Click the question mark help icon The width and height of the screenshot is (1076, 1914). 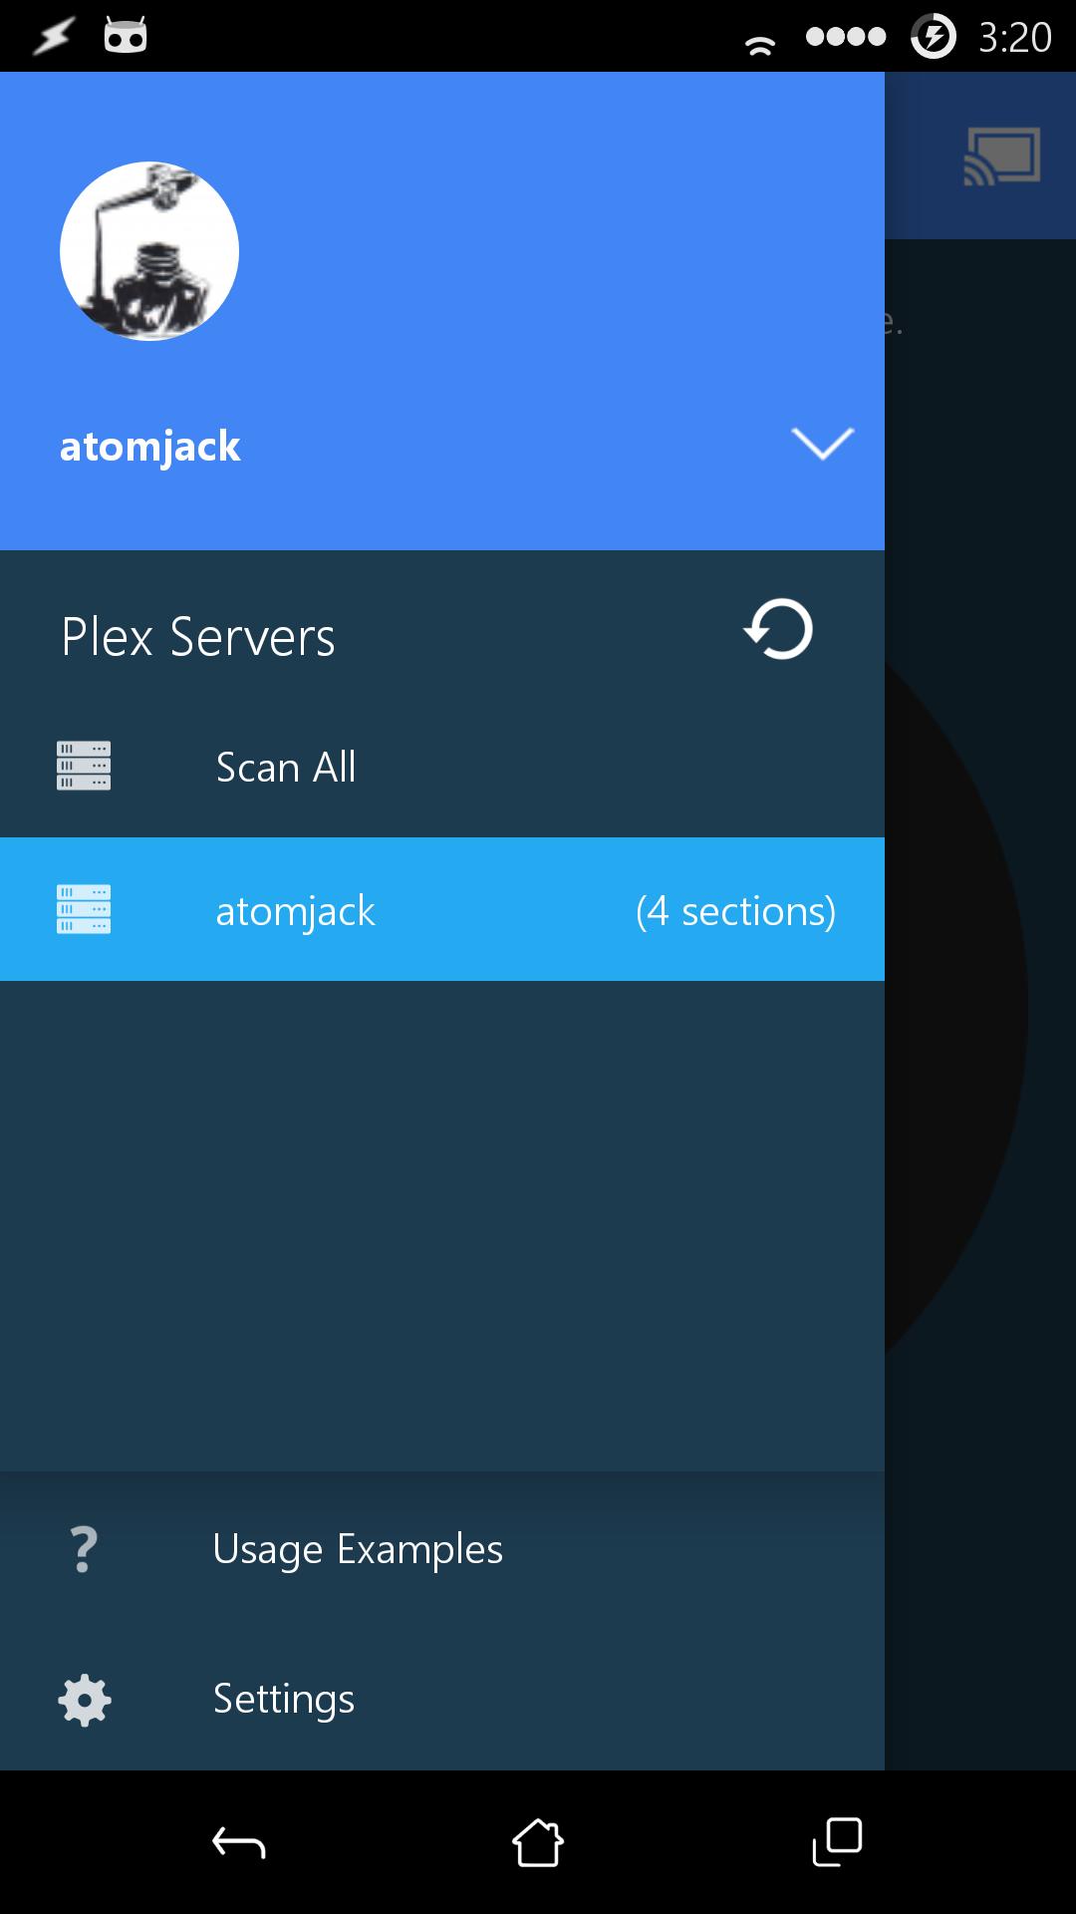point(84,1549)
